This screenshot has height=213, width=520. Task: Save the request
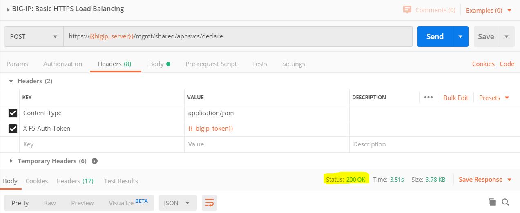[x=486, y=36]
